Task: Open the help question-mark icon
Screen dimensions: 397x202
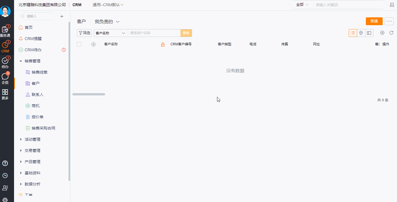Action: (5, 163)
